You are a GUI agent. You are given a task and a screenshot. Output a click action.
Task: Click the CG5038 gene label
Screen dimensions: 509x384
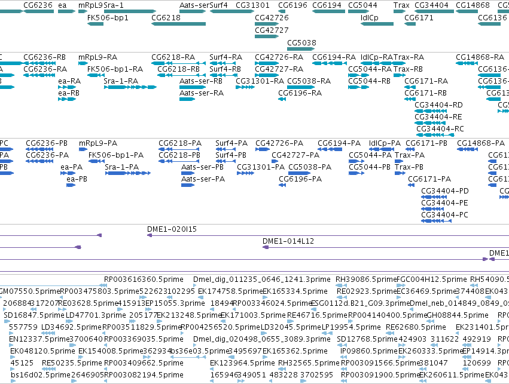click(301, 43)
